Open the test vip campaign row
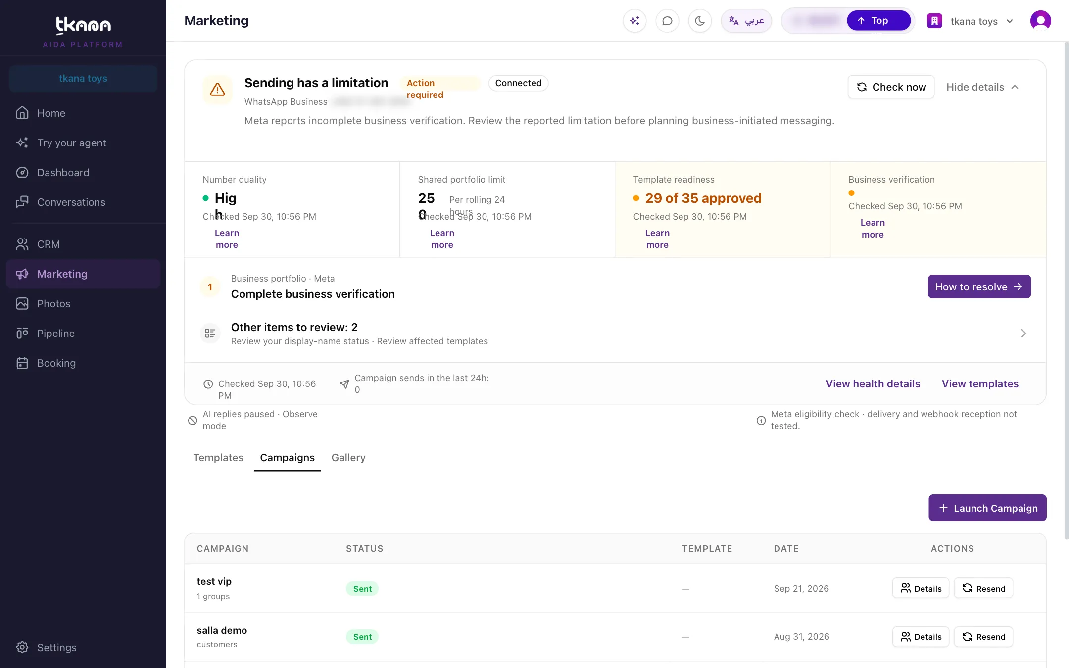1069x668 pixels. pos(615,588)
